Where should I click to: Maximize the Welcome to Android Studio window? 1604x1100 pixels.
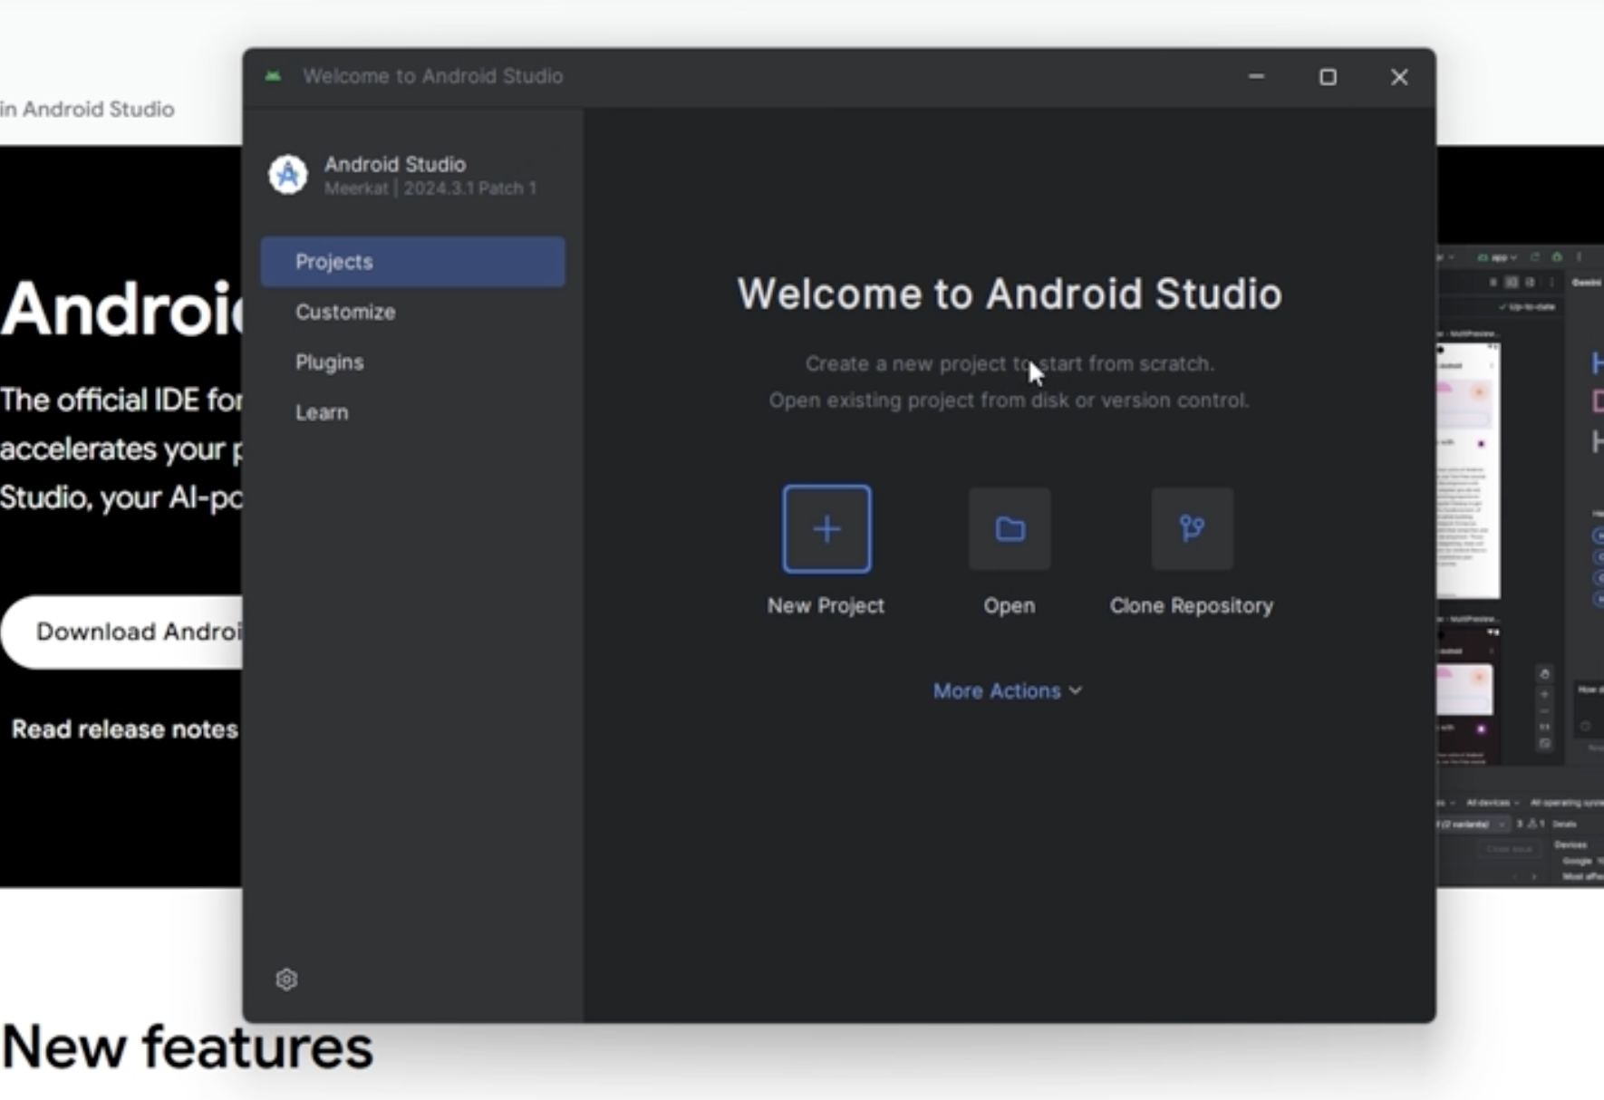pos(1328,77)
